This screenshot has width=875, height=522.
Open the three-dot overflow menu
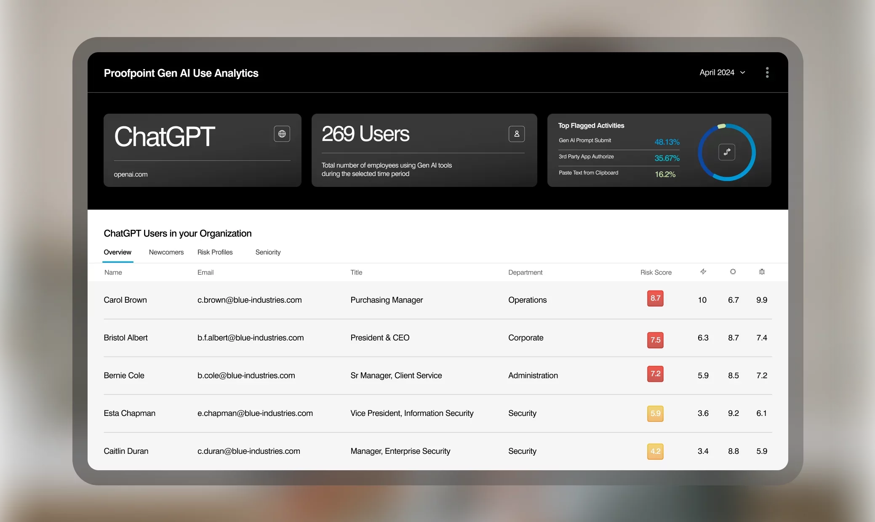tap(767, 72)
